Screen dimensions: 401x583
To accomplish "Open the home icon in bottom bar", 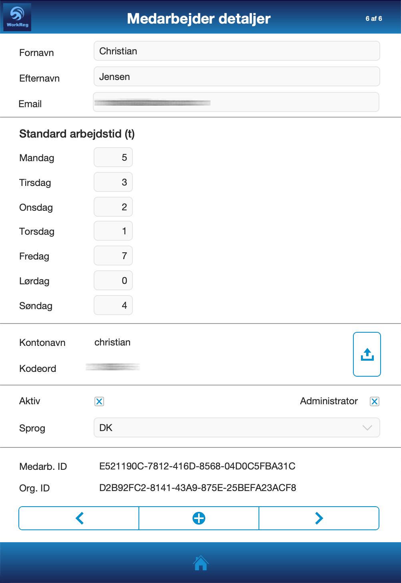I will [200, 563].
